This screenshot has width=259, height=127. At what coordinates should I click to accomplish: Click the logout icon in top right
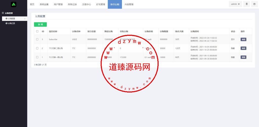click(254, 4)
